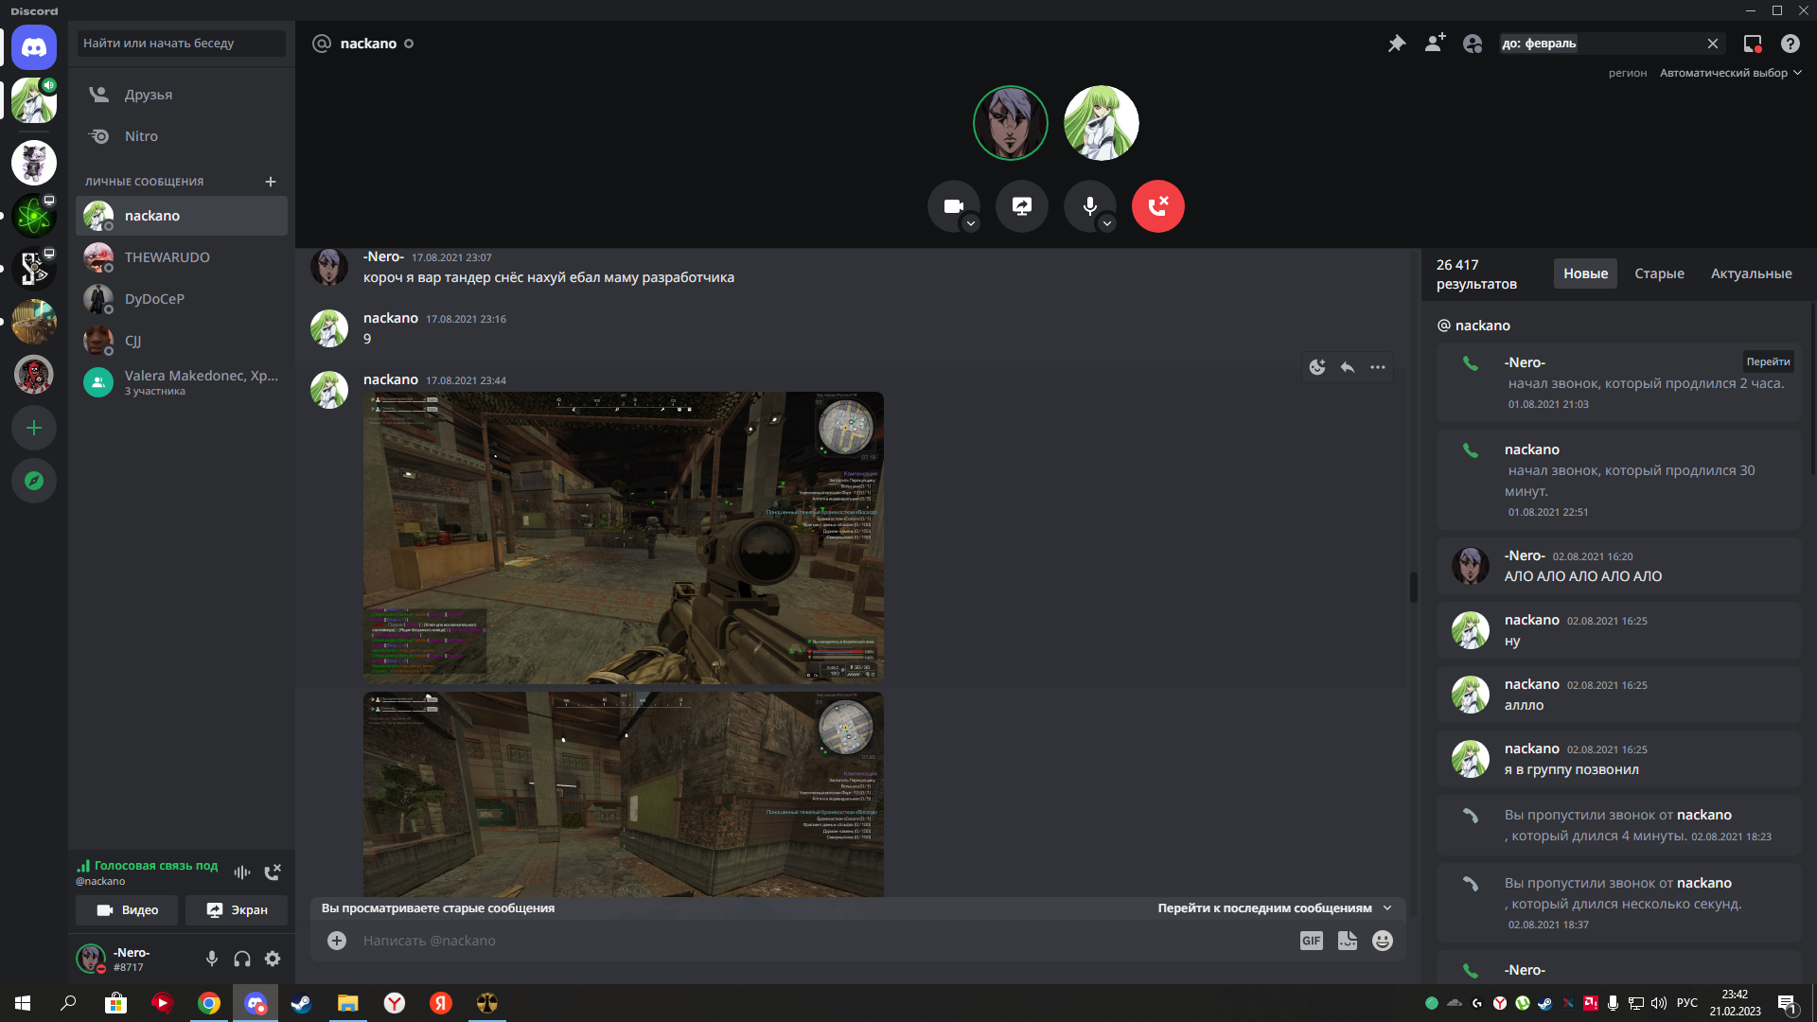Toggle noise suppression in voice panel
The height and width of the screenshot is (1022, 1817).
(242, 872)
